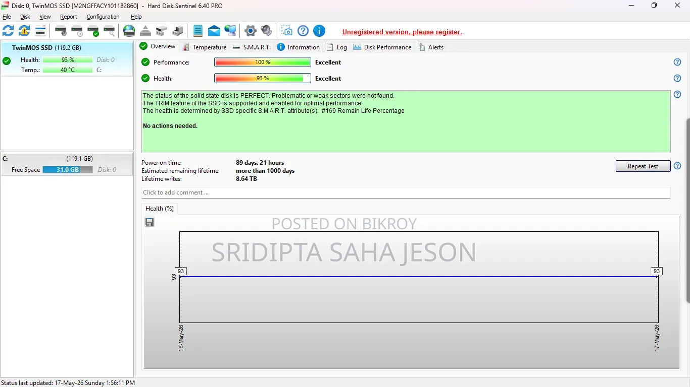Click help icon next to Repeat Test
This screenshot has width=690, height=387.
click(x=677, y=166)
